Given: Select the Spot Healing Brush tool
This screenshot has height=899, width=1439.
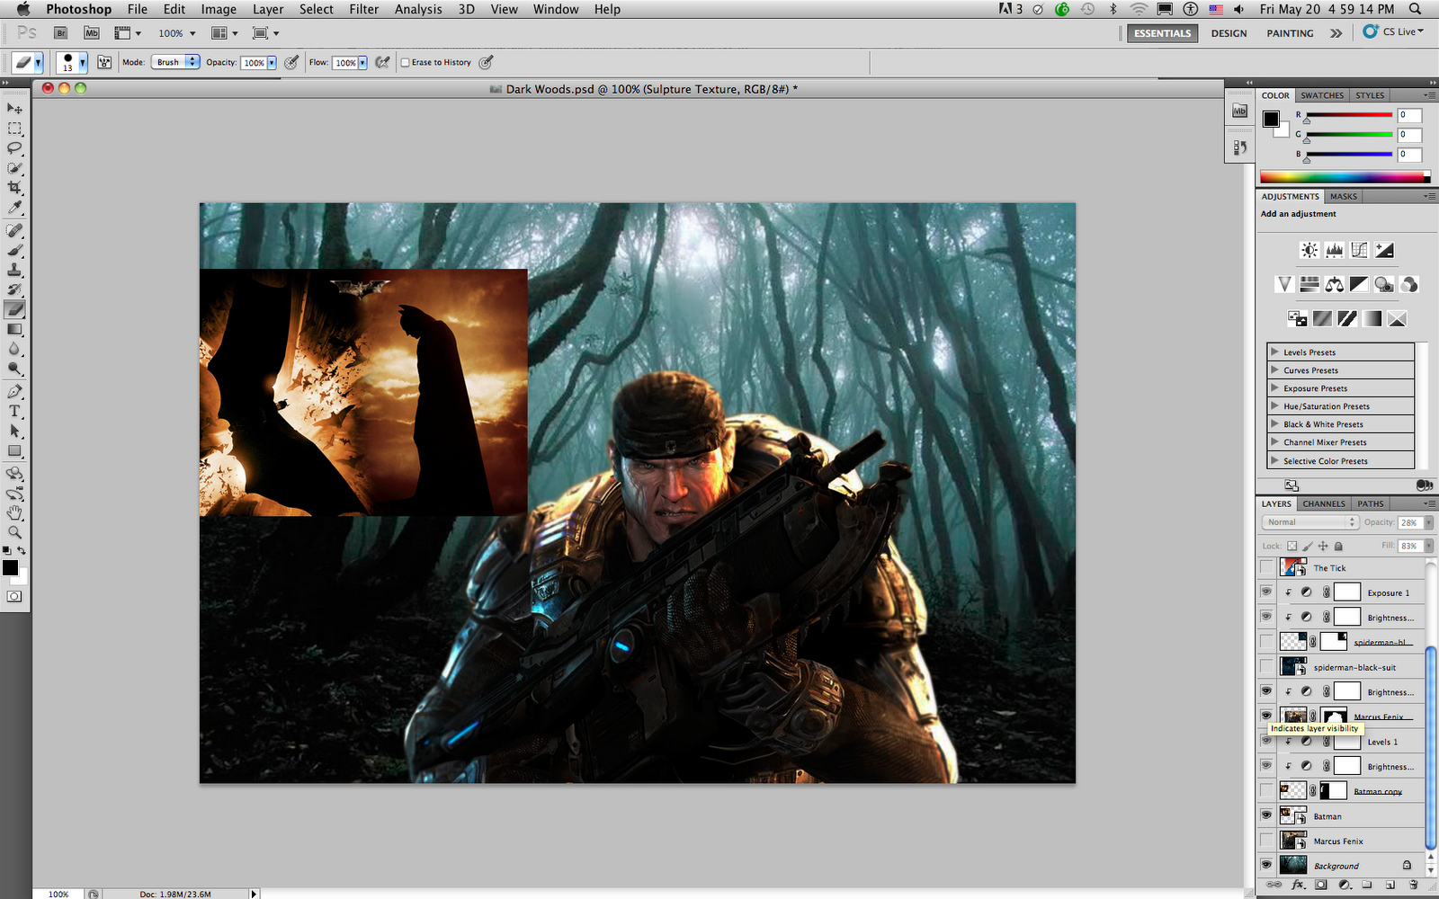Looking at the screenshot, I should tap(14, 230).
